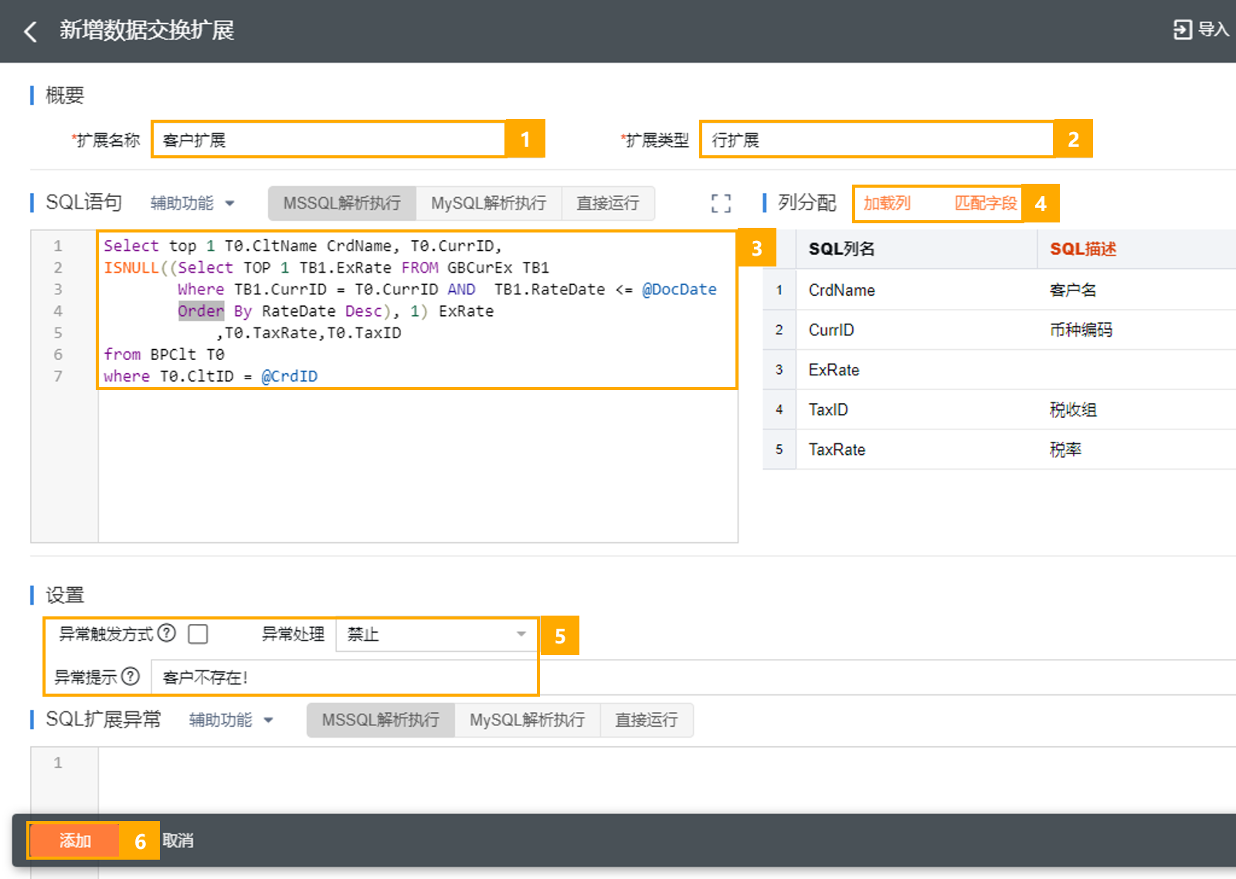This screenshot has height=879, width=1236.
Task: Select 直接运行 tab in SQL语句 section
Action: point(608,203)
